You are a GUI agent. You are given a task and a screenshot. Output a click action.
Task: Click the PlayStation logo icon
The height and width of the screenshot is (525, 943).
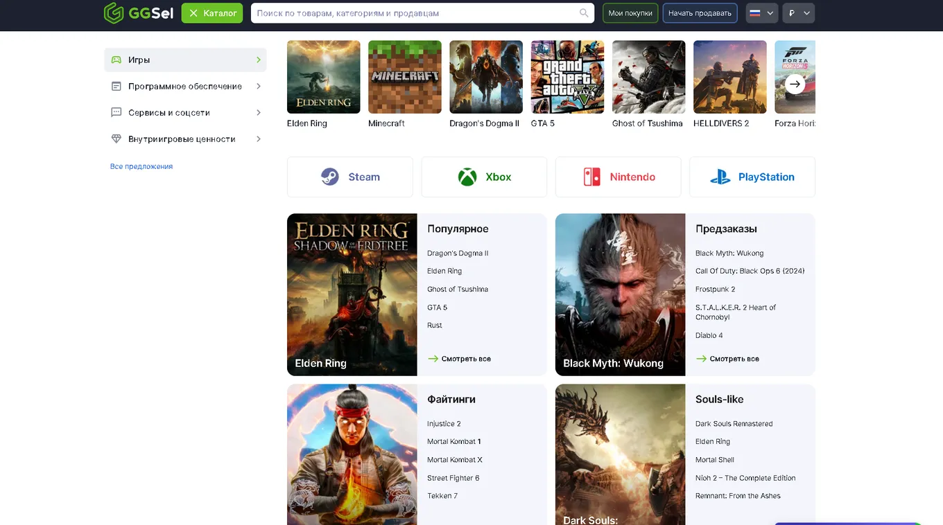pos(720,177)
